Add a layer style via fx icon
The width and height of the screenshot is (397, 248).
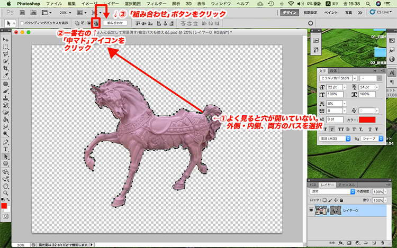[x=340, y=243]
